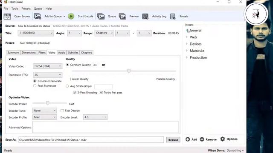Viewport: 273px width, 153px height.
Task: Expand the Devices presets group
Action: pyautogui.click(x=187, y=44)
